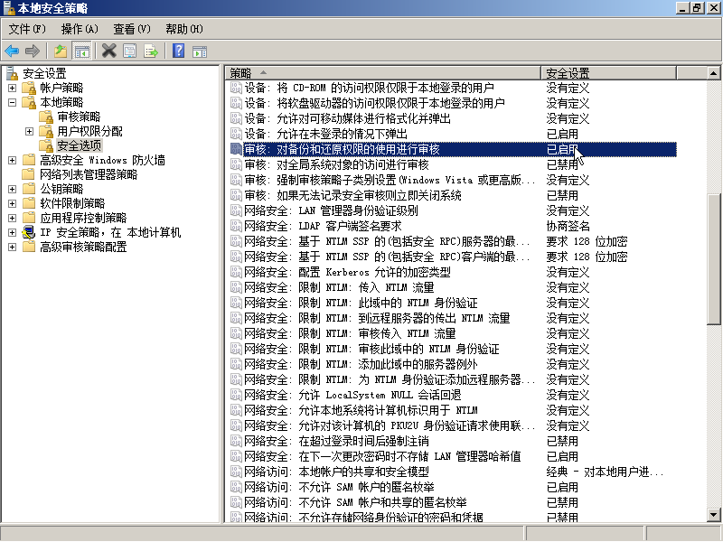Screen dimensions: 723x542
Task: Click the Delete (X) toolbar icon
Action: 108,51
